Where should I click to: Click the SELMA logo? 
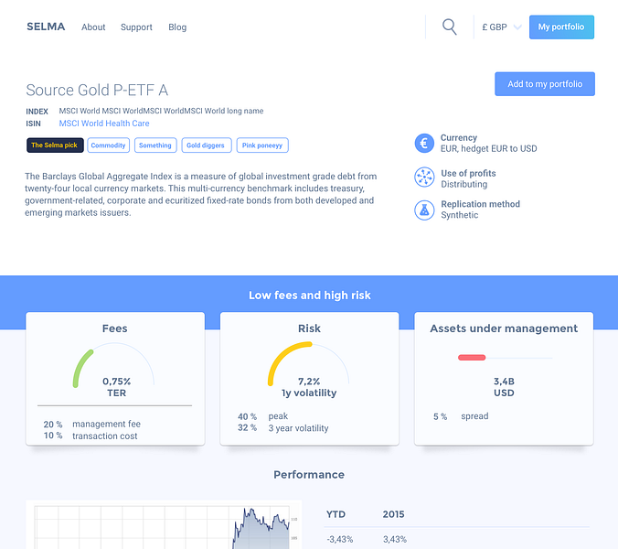pyautogui.click(x=46, y=27)
